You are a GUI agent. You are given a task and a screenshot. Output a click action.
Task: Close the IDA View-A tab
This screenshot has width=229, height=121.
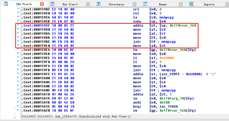pyautogui.click(x=42, y=4)
